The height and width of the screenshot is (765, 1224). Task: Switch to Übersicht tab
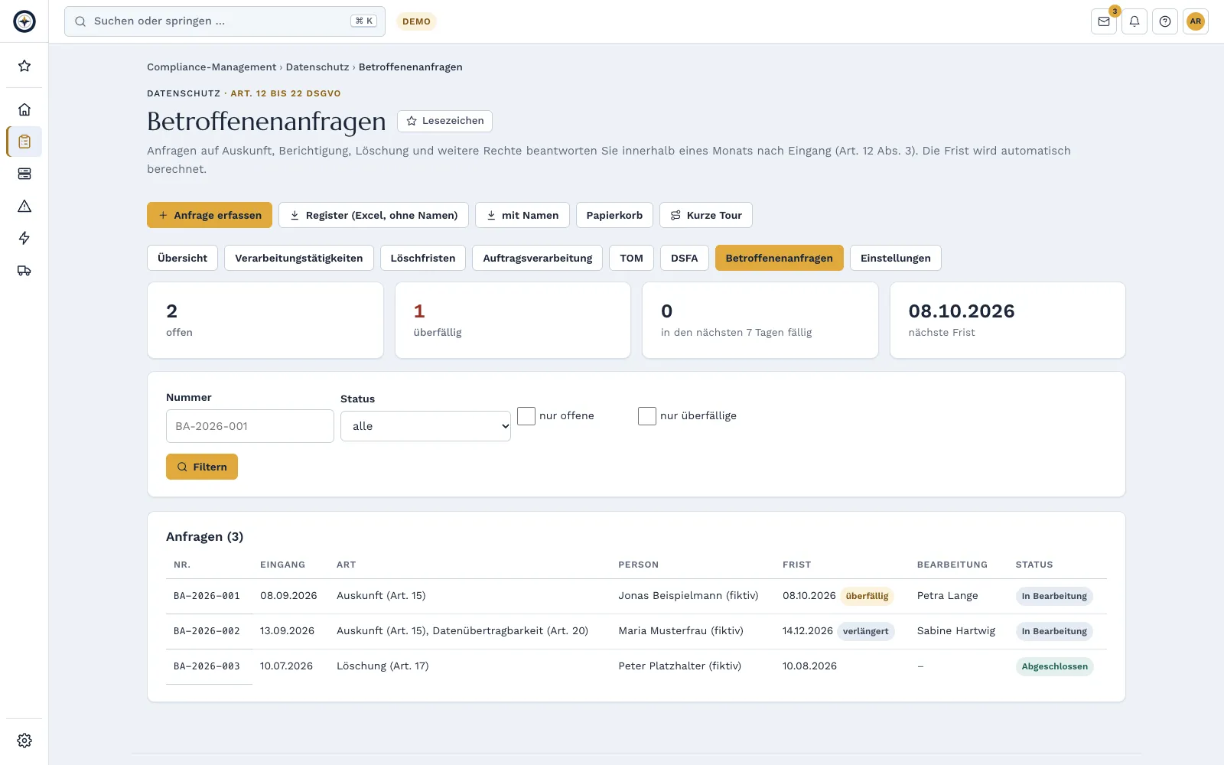(x=182, y=258)
